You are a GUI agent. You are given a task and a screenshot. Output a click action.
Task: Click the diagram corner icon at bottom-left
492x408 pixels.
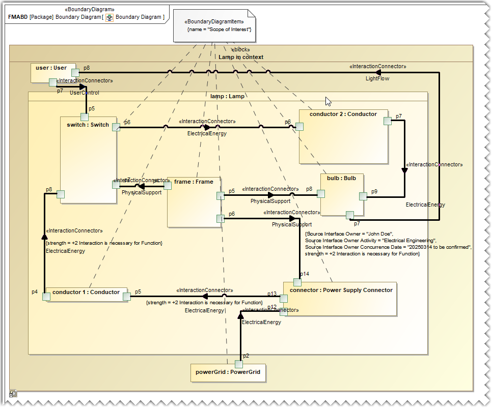[13, 394]
